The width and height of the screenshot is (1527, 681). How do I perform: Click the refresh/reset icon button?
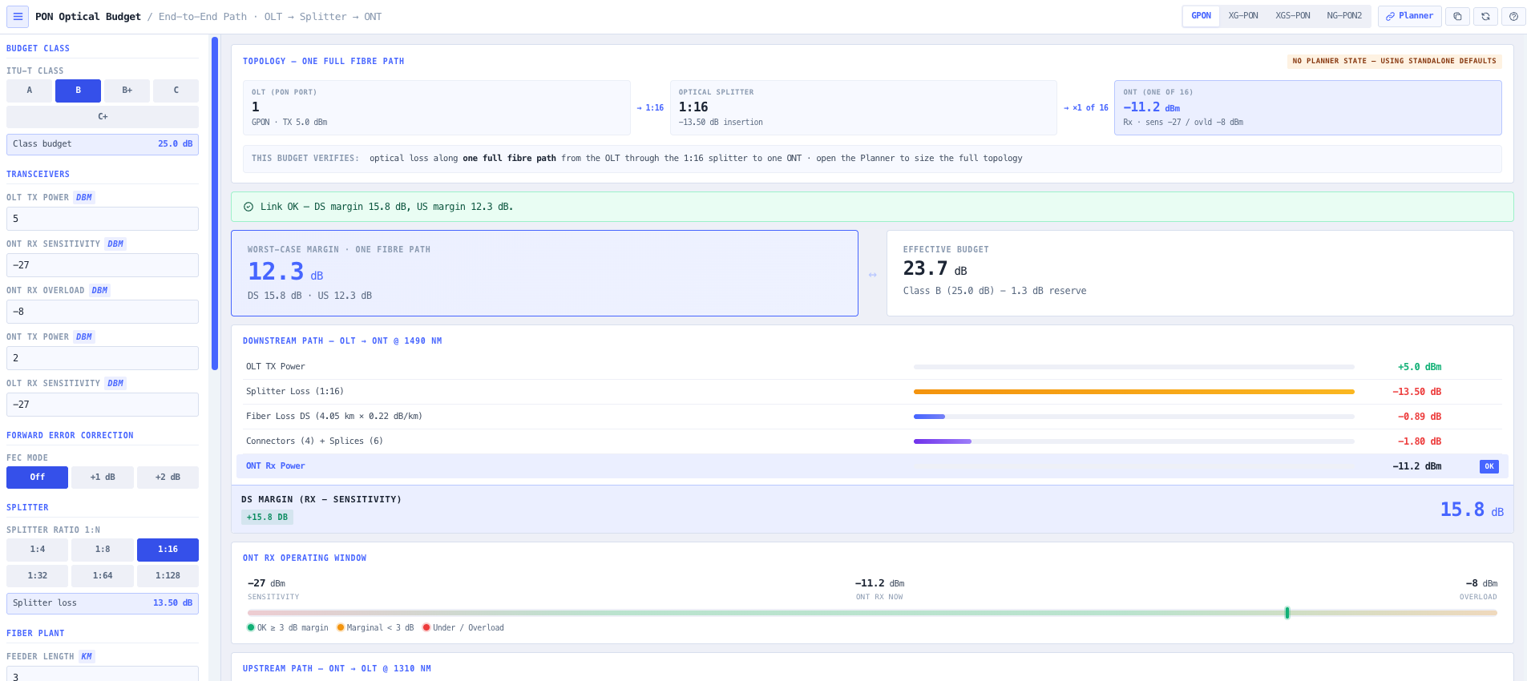tap(1485, 17)
